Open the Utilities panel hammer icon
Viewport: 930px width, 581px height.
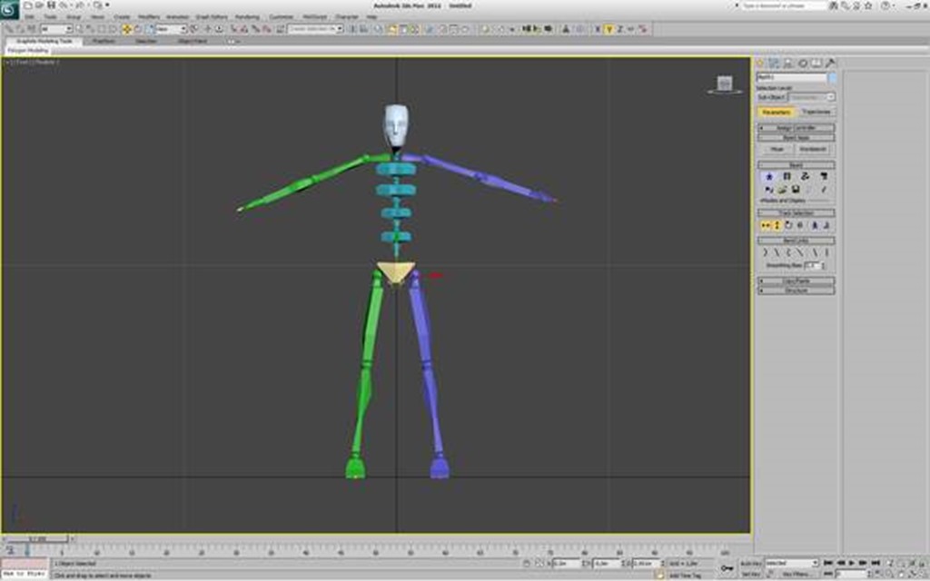point(830,64)
